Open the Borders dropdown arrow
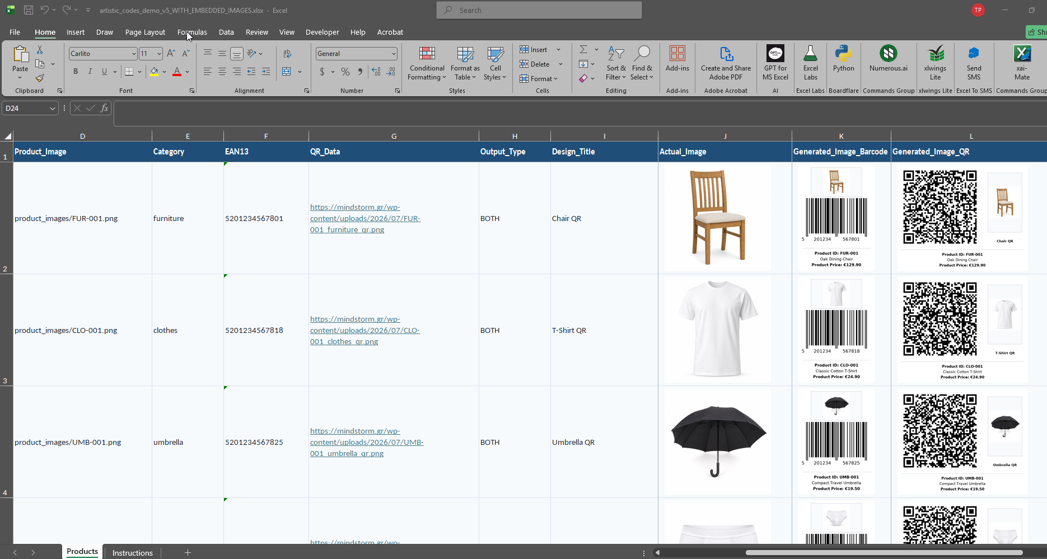1047x559 pixels. pos(139,72)
